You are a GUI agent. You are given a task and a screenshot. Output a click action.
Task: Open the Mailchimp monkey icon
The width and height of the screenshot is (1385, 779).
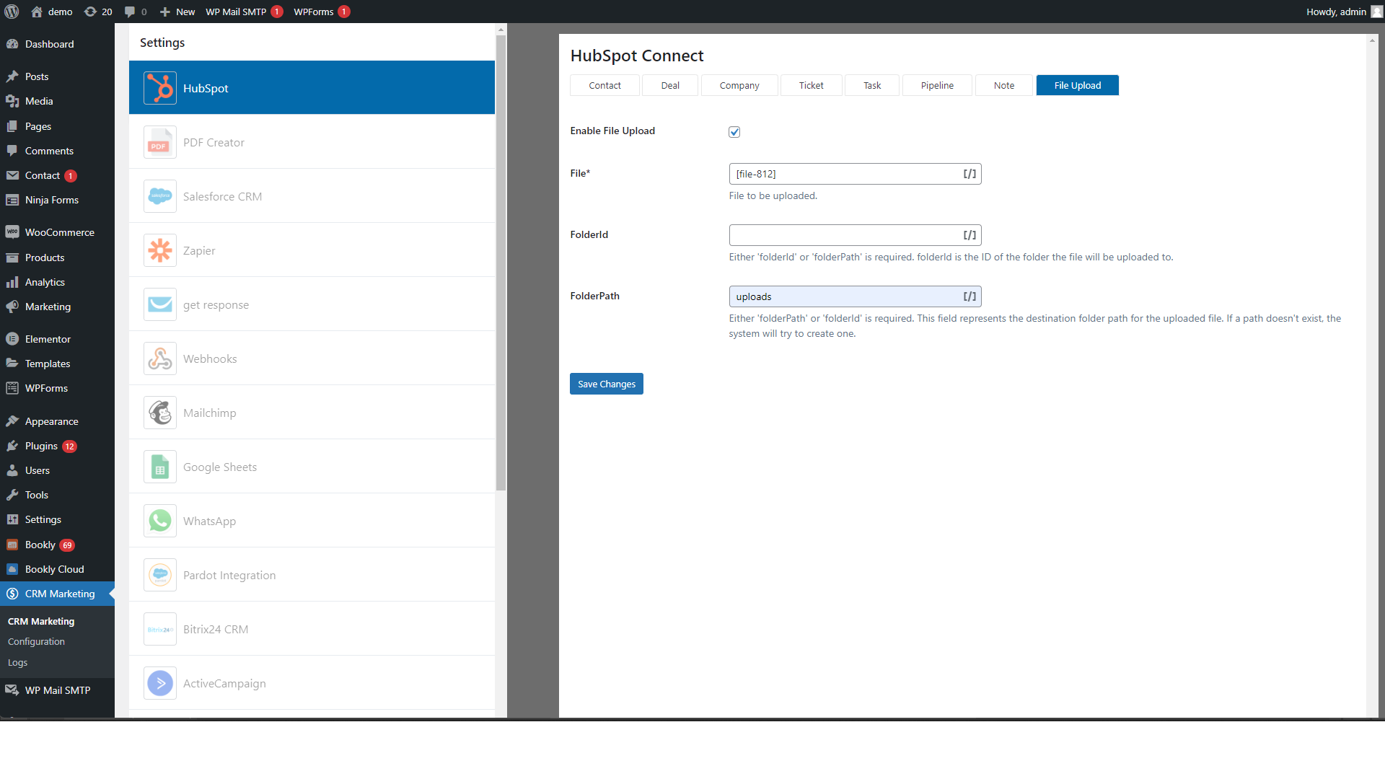(159, 413)
